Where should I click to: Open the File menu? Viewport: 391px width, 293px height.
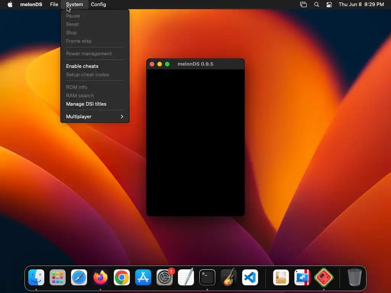(x=54, y=5)
